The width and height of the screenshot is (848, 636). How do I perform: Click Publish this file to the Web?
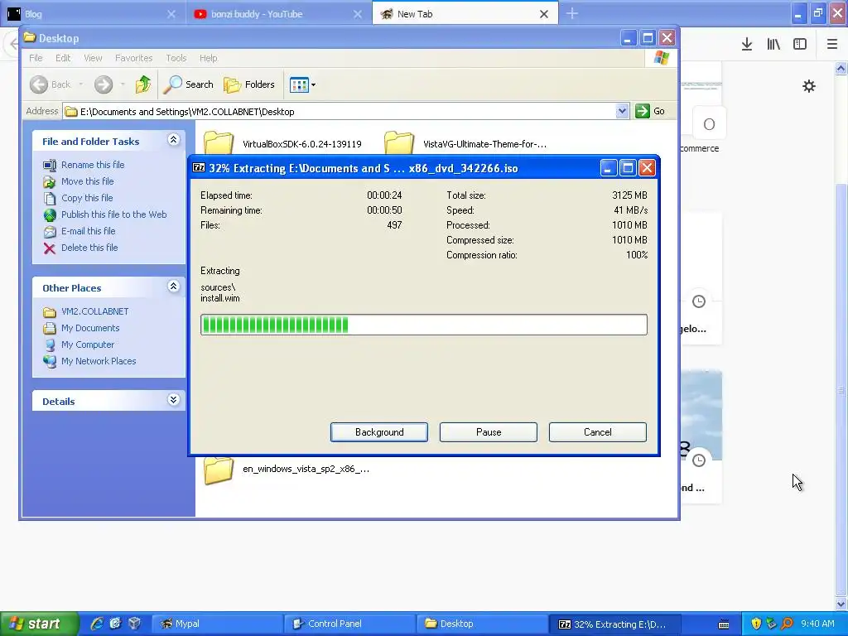click(113, 214)
